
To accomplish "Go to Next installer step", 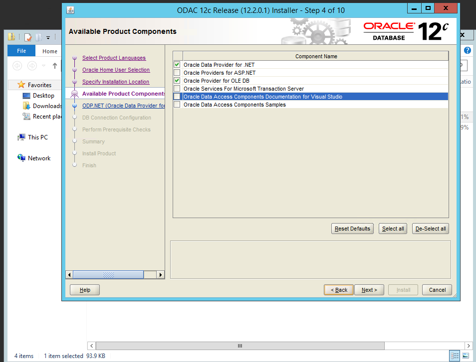I will 369,290.
